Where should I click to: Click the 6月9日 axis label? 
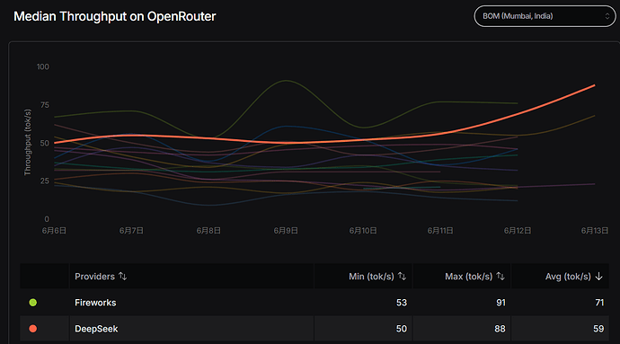click(286, 231)
